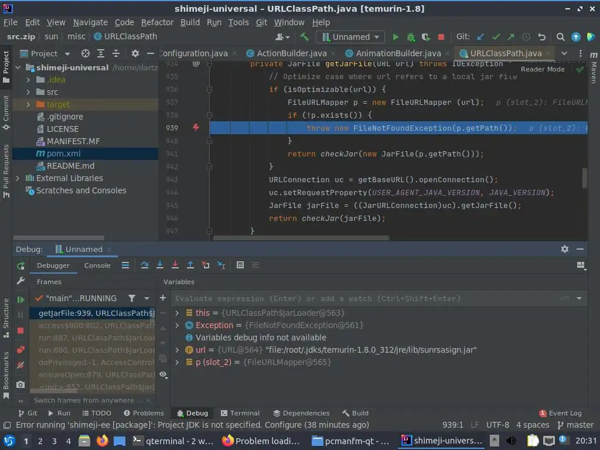Open frames filter funnel icon
Viewport: 600px width, 450px height.
[x=132, y=298]
